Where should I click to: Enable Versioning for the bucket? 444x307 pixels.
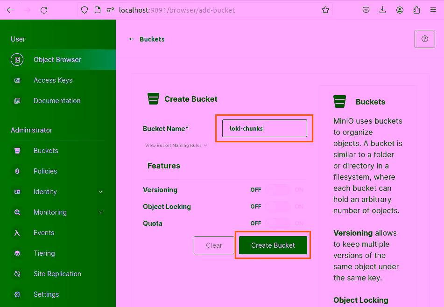277,189
